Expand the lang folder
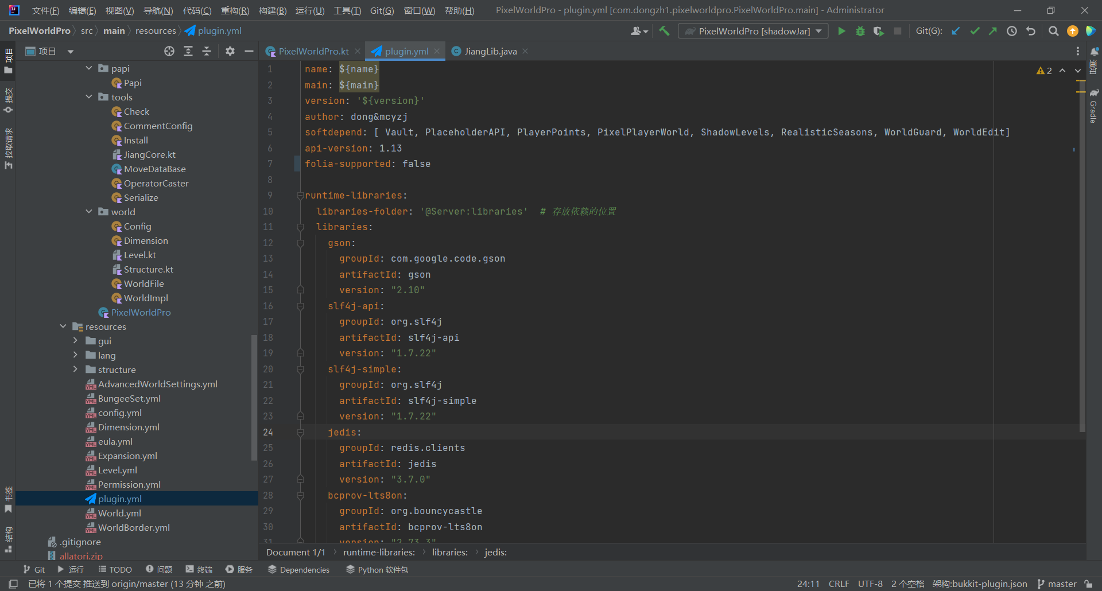 [75, 355]
